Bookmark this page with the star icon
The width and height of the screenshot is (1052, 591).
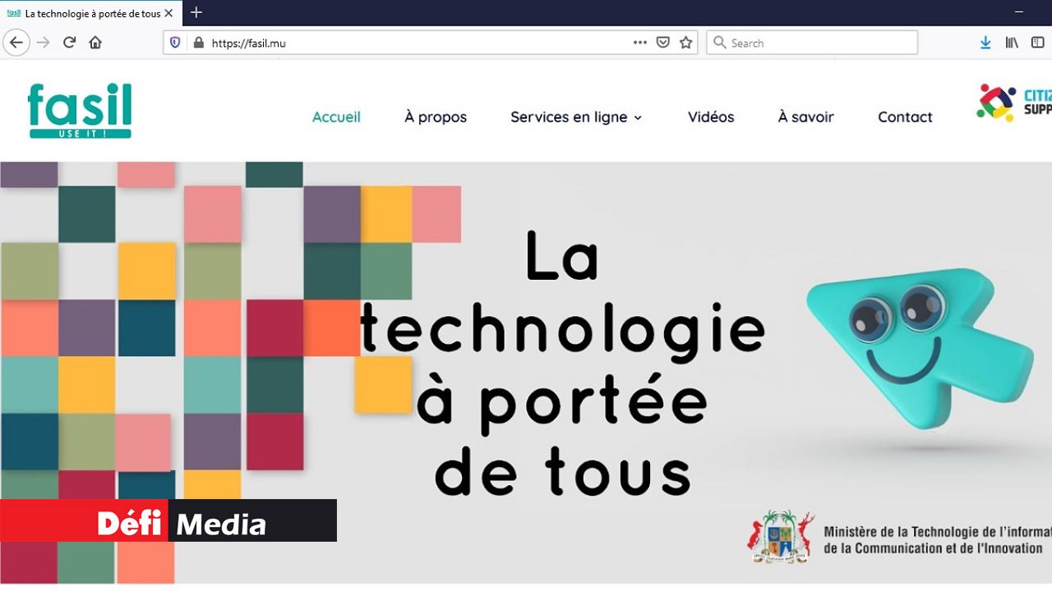686,43
